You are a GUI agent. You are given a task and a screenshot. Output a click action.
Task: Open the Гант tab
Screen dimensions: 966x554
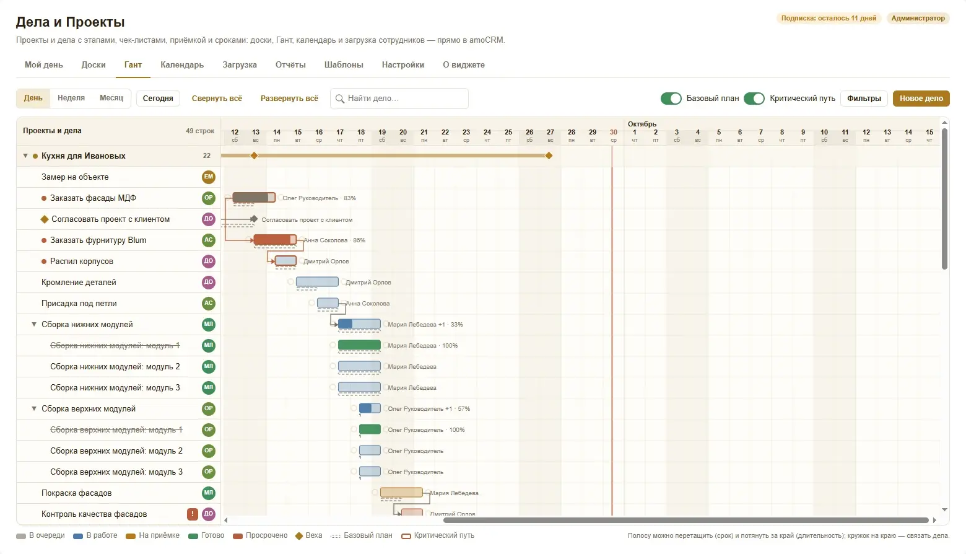(133, 65)
